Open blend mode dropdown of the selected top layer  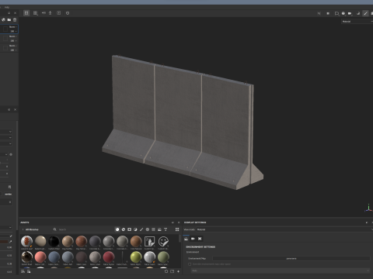click(x=13, y=27)
